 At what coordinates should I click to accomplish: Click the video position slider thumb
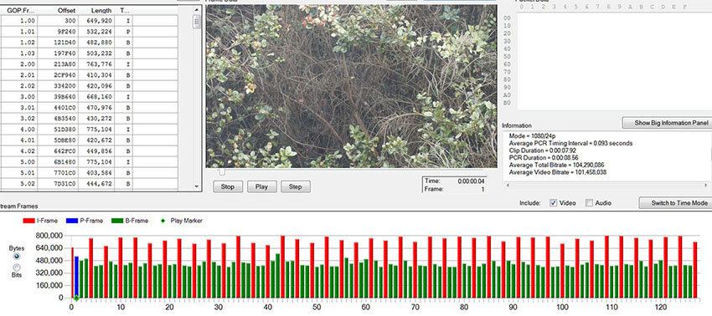click(222, 172)
